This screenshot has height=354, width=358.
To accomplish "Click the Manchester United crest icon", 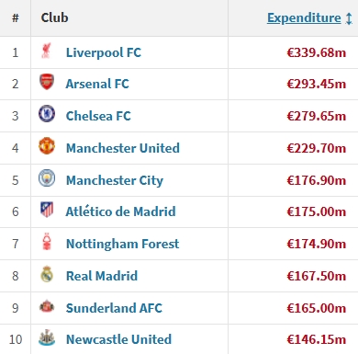I will [x=47, y=146].
